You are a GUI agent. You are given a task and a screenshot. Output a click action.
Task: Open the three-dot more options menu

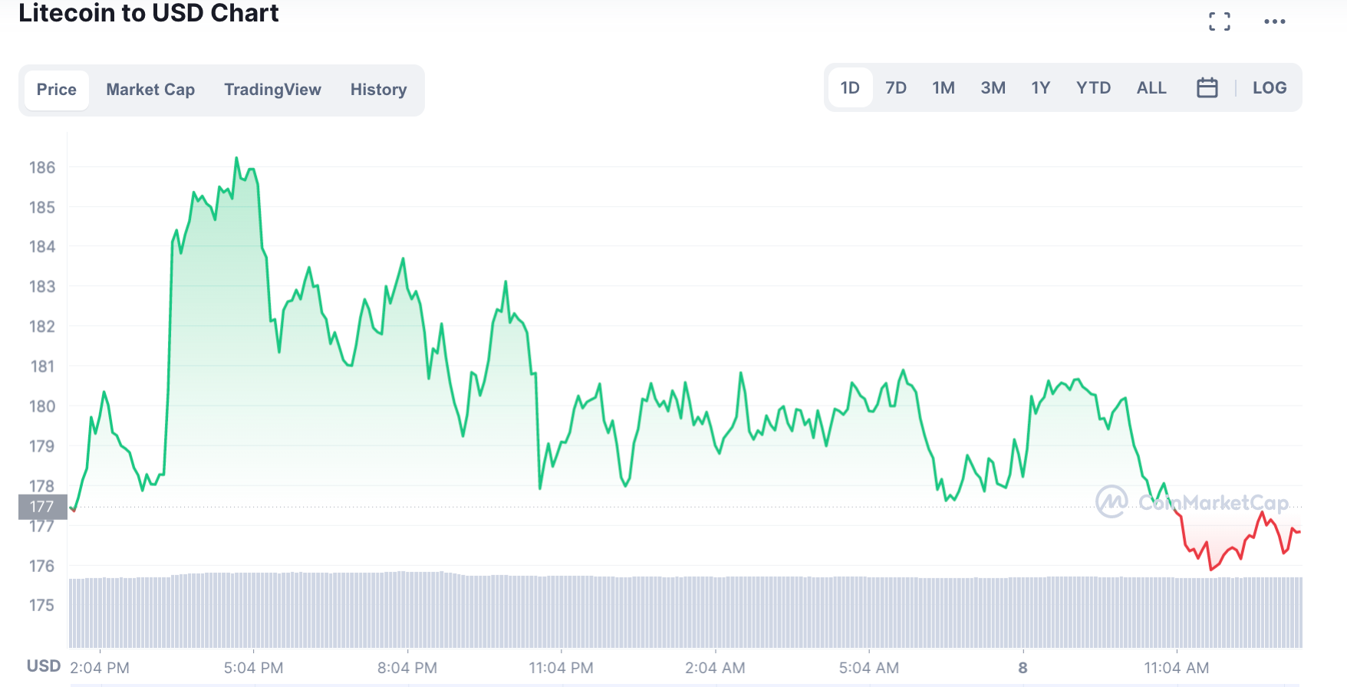[x=1275, y=21]
